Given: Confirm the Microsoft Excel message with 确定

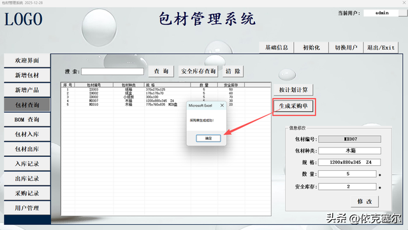Looking at the screenshot, I should (208, 139).
